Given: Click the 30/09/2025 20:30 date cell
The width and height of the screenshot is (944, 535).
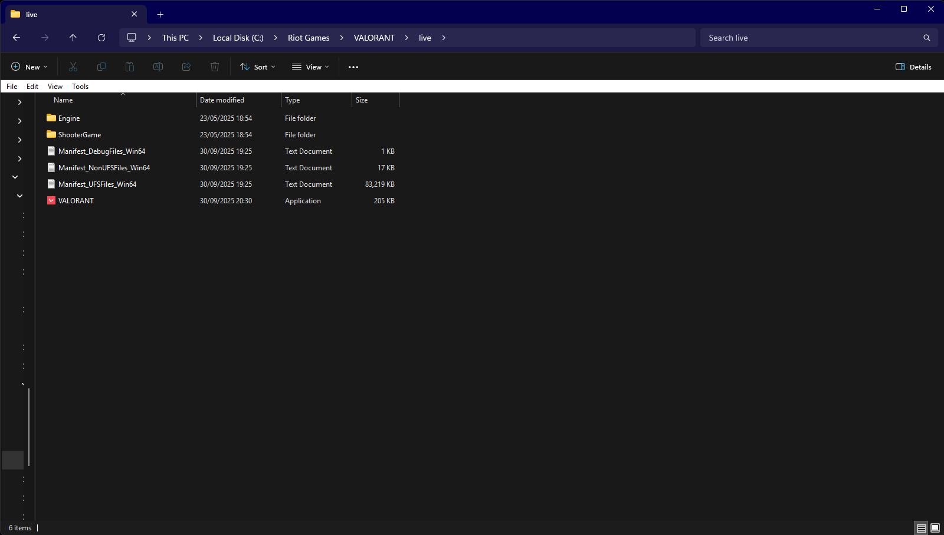Looking at the screenshot, I should pyautogui.click(x=226, y=201).
